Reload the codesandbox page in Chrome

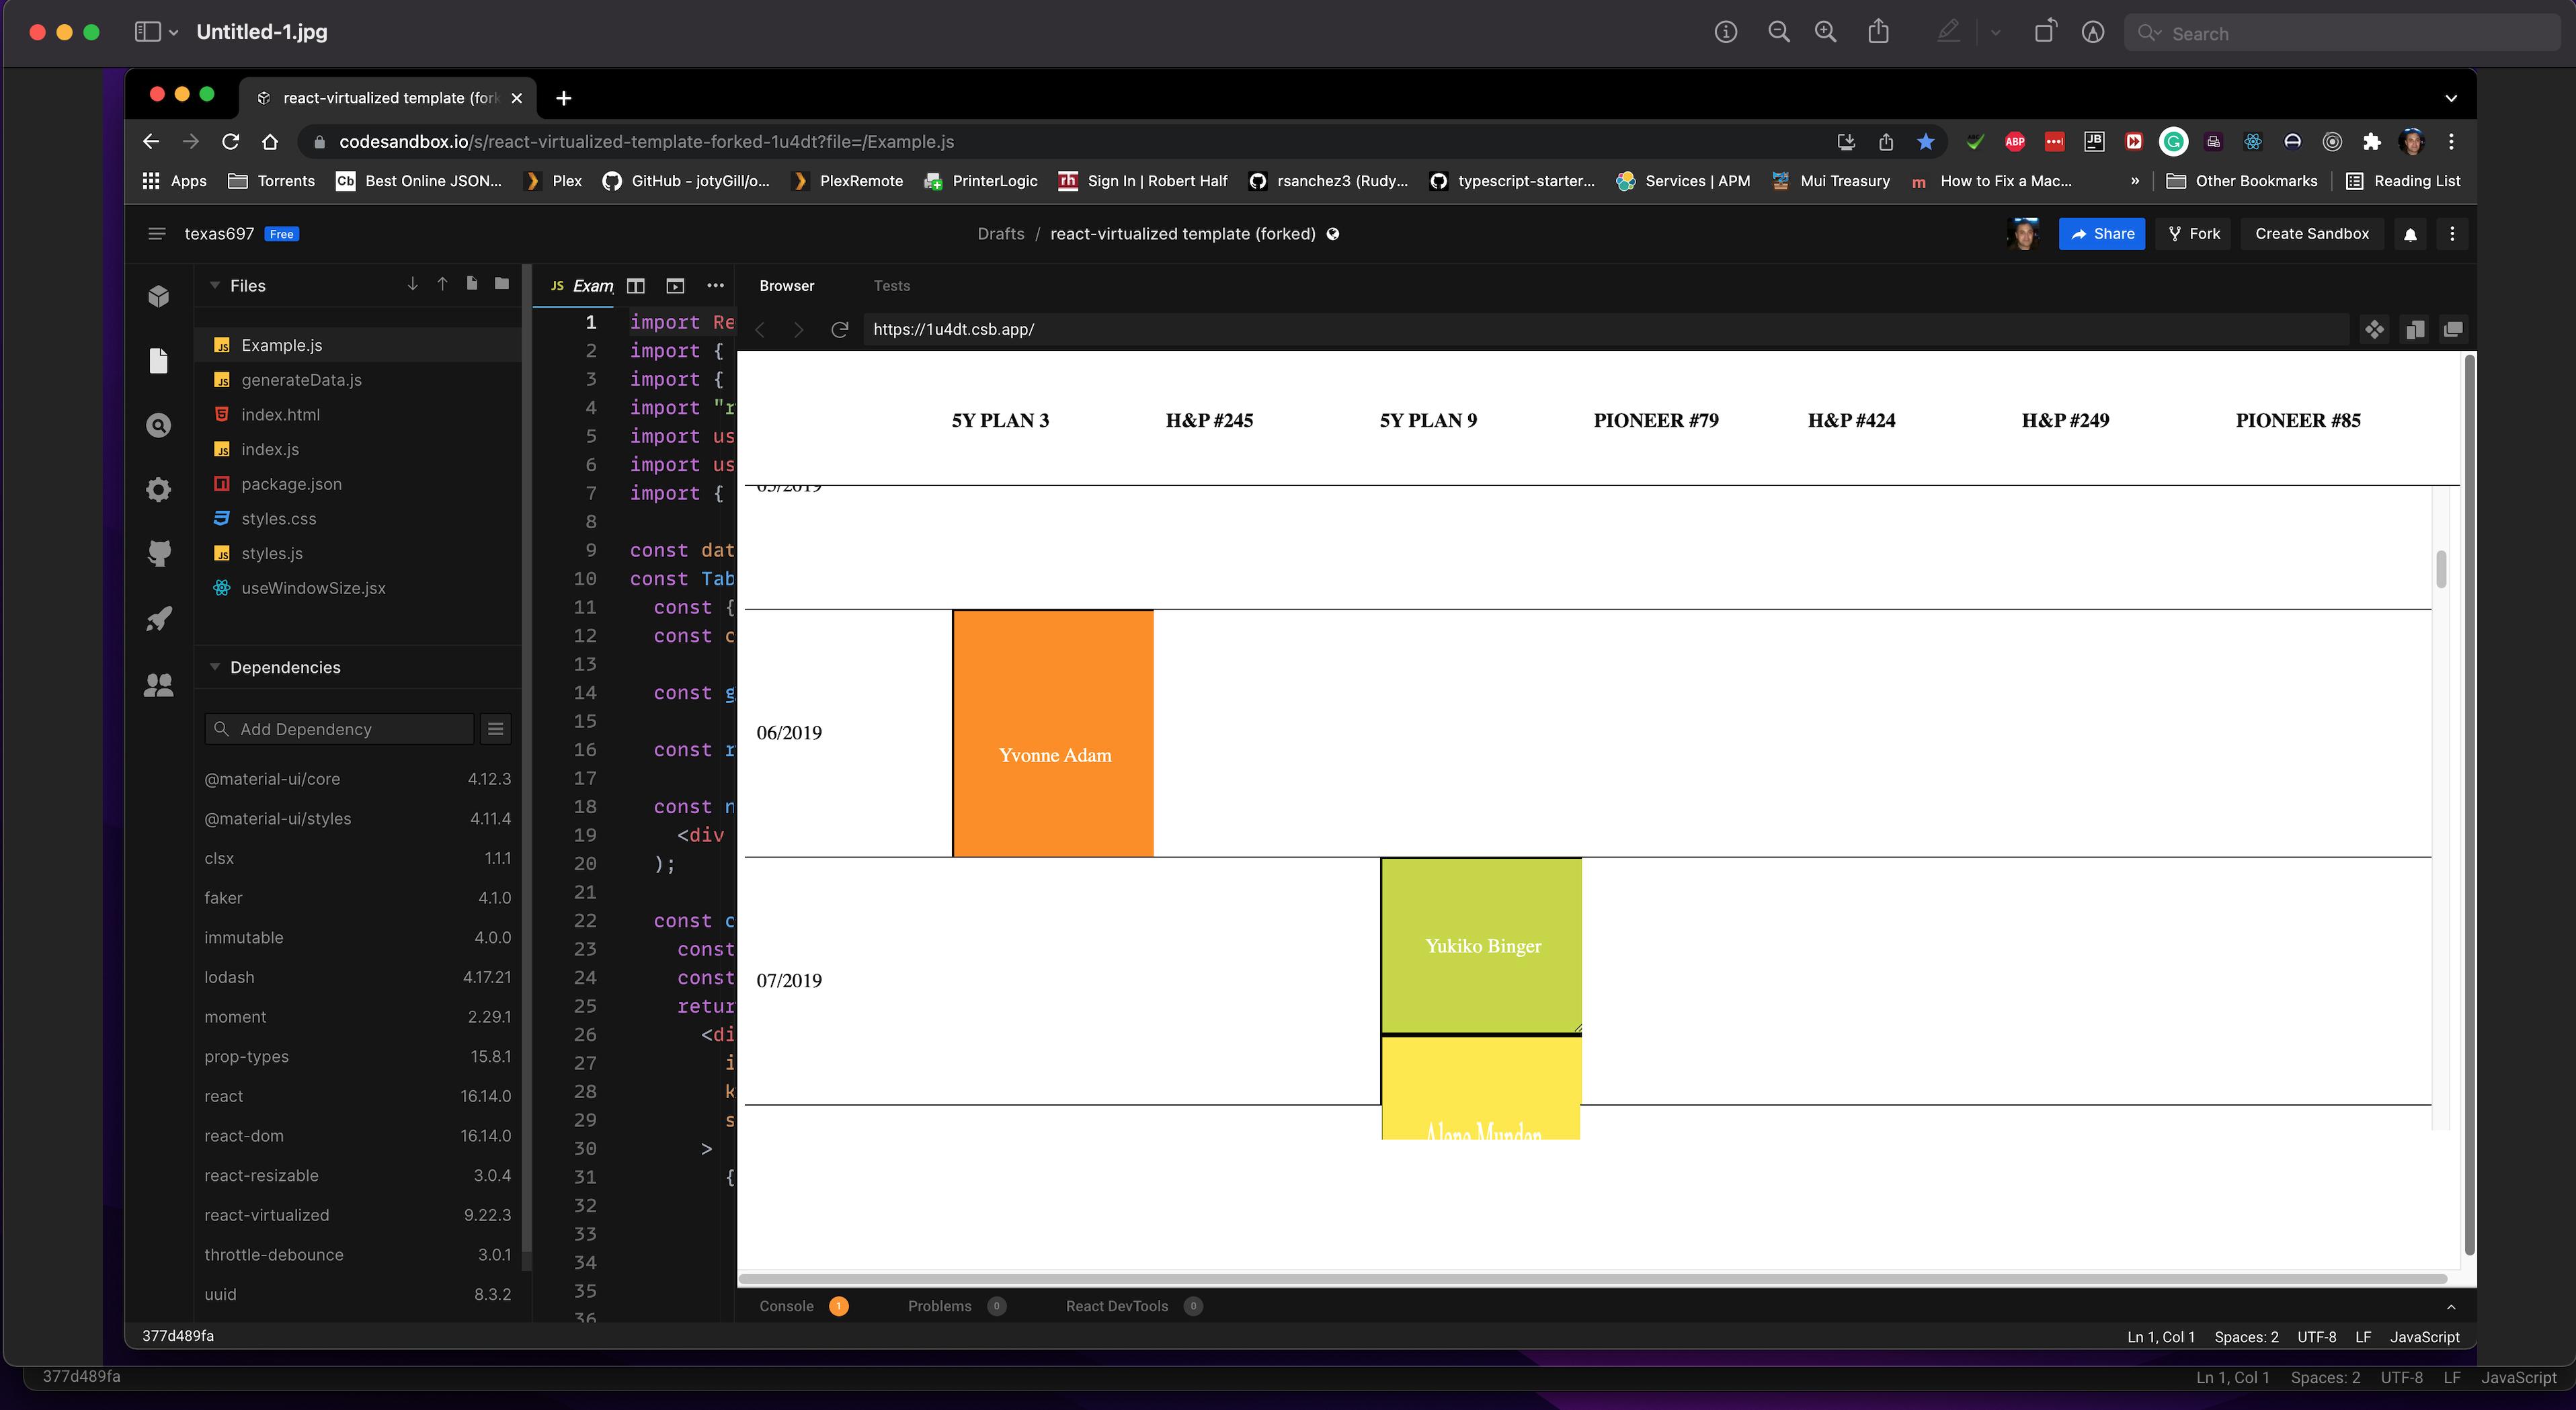[x=230, y=142]
